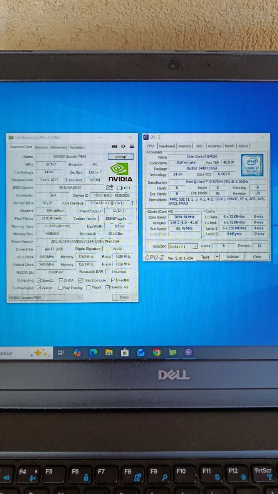
Task: Click the Validate button in CPU-Z
Action: tap(233, 257)
